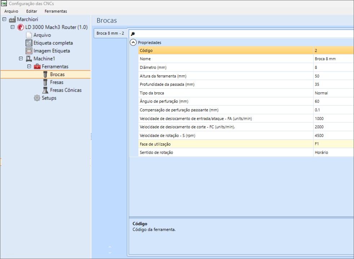
Task: Select the Brocas tree item
Action: pos(57,75)
